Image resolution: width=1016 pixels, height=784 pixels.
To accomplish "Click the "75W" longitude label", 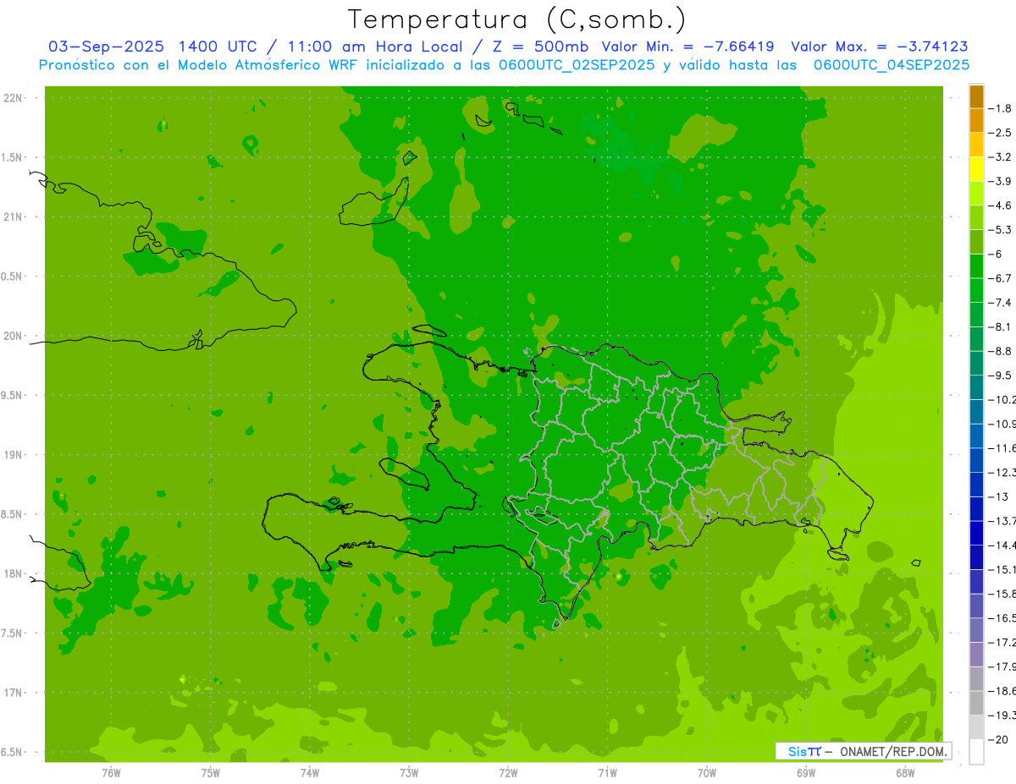I will pyautogui.click(x=210, y=774).
